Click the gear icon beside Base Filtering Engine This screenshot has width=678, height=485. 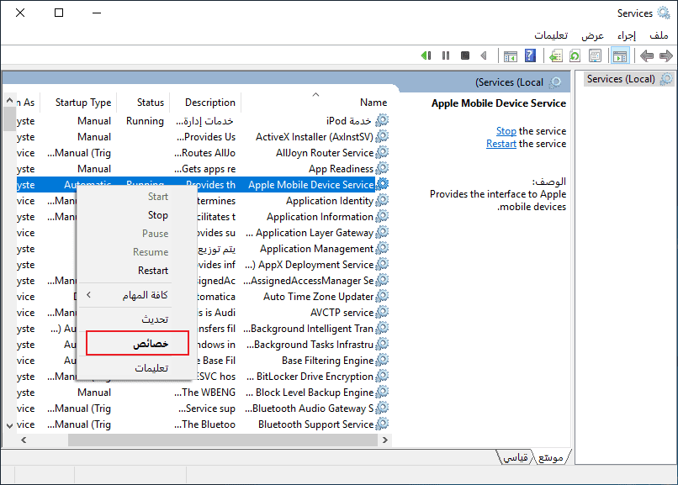click(x=382, y=360)
